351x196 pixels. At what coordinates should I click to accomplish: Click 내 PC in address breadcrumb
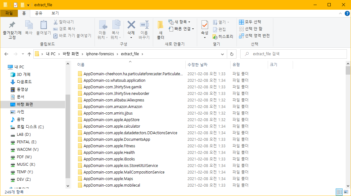click(x=51, y=54)
